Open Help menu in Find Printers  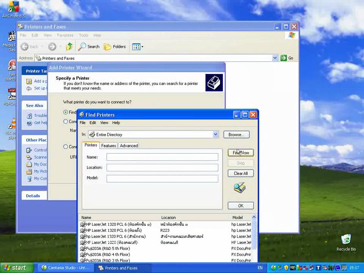point(116,122)
